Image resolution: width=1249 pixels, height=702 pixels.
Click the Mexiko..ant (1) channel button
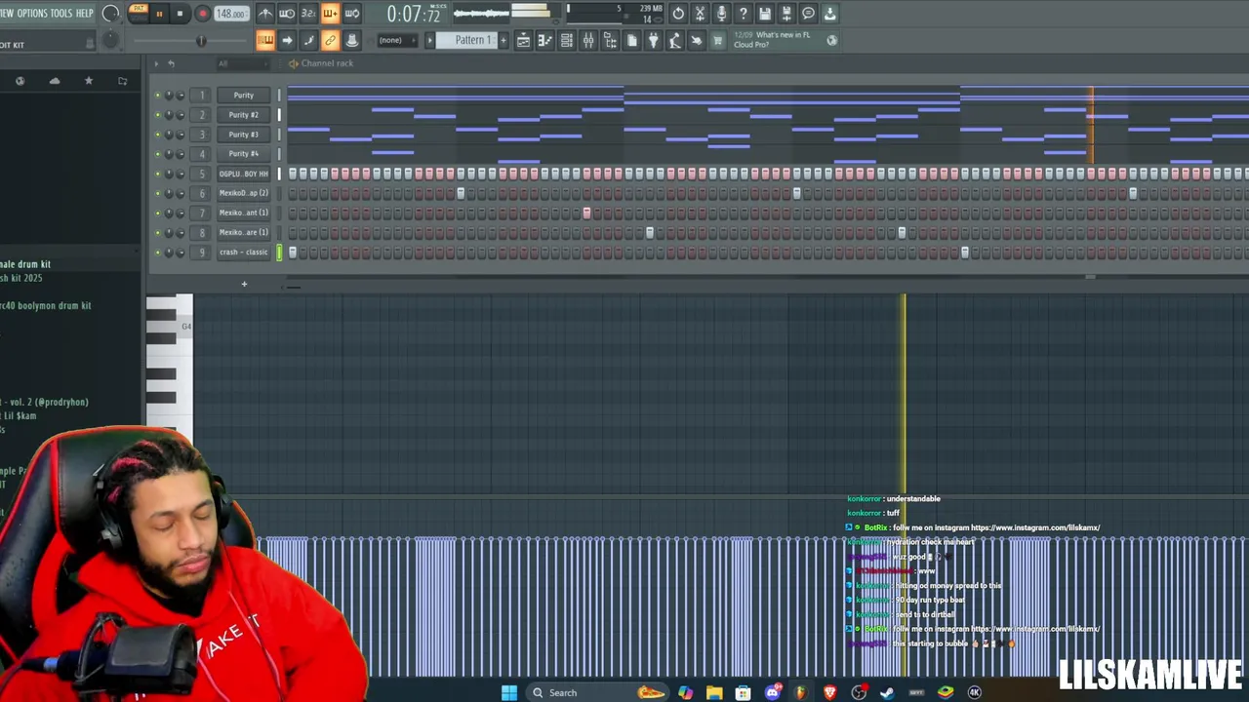(243, 213)
